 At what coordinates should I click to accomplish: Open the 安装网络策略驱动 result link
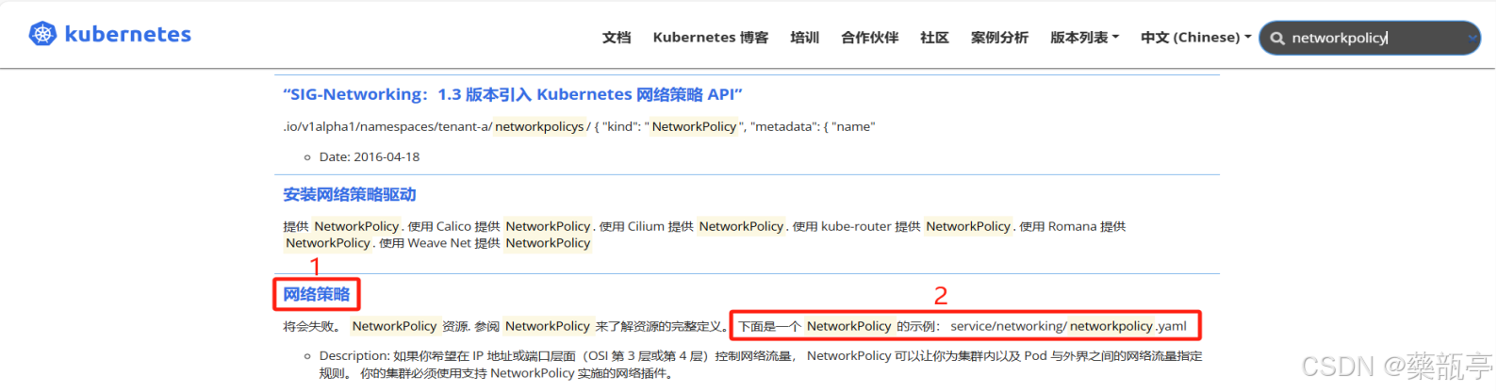pyautogui.click(x=350, y=194)
